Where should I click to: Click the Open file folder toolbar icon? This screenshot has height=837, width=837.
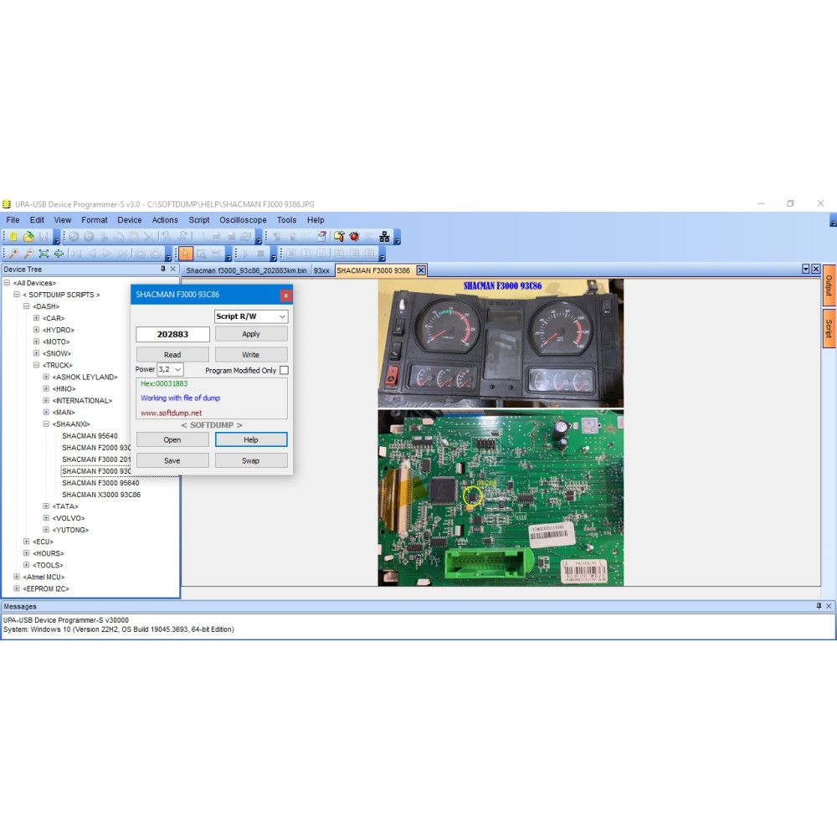pos(28,237)
